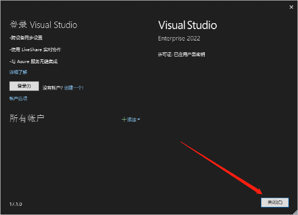This screenshot has width=298, height=215.
Task: Click the Enterprise 2022 edition label
Action: point(179,39)
